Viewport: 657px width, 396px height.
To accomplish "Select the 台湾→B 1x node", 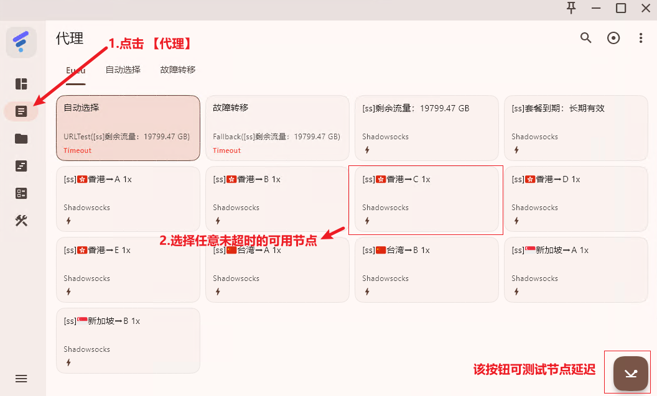I will pos(427,270).
